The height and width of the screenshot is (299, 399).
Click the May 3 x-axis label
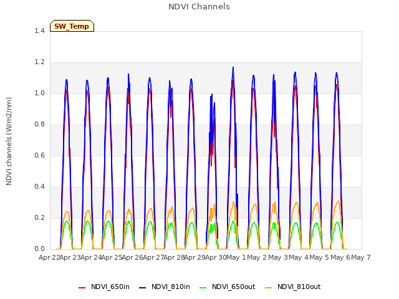pos(278,257)
